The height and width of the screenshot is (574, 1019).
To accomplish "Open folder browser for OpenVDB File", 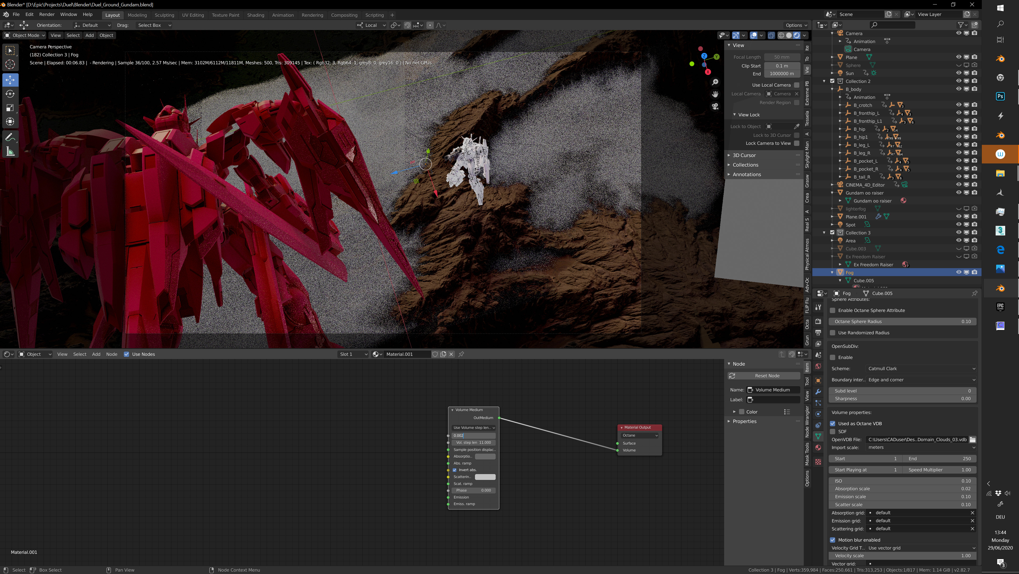I will coord(972,440).
